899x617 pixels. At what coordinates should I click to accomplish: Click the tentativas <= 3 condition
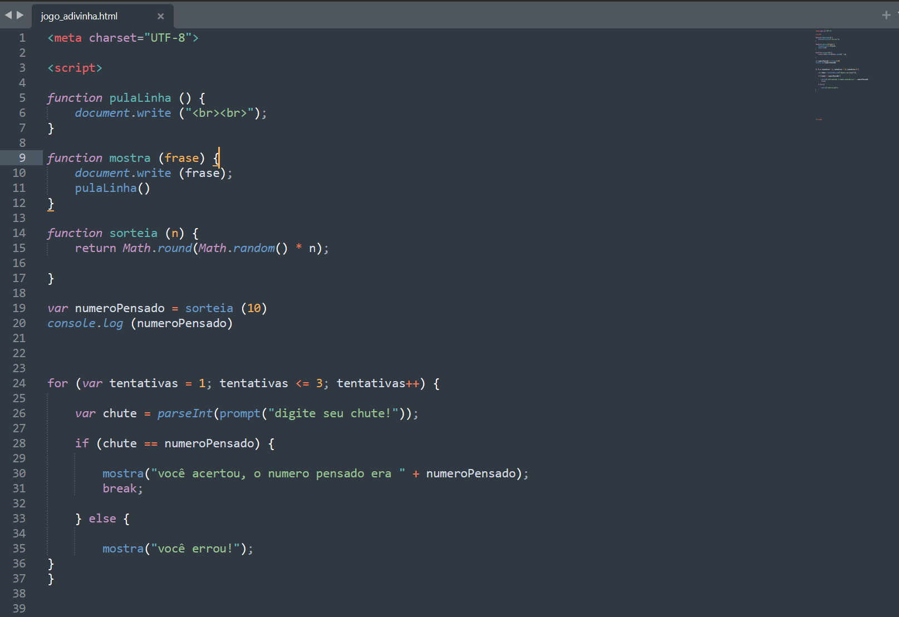[x=271, y=383]
